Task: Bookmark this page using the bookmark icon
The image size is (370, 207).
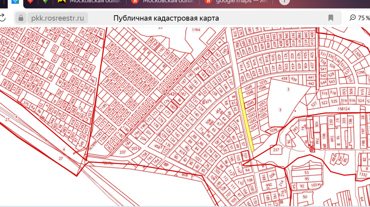Action: point(331,18)
